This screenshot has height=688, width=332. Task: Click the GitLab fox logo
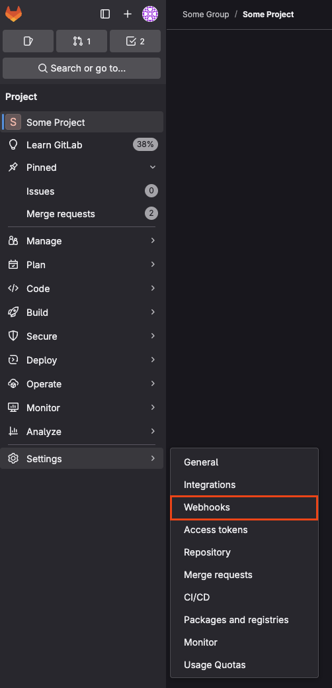pyautogui.click(x=14, y=14)
